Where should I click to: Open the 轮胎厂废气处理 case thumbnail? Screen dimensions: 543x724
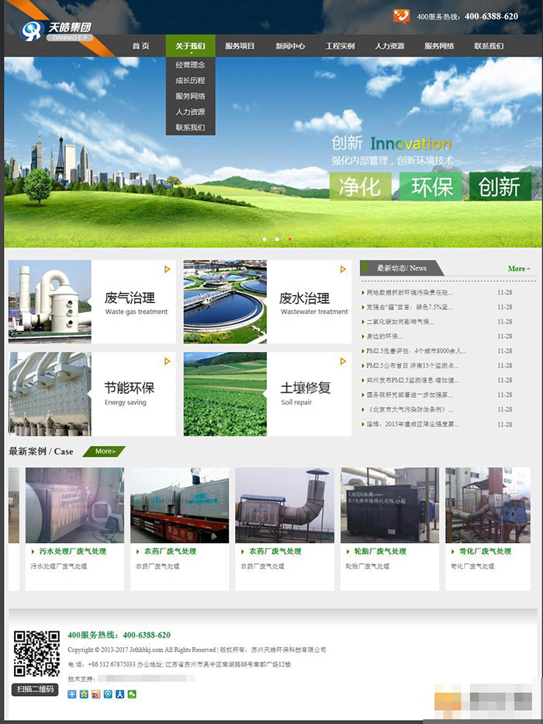point(389,505)
